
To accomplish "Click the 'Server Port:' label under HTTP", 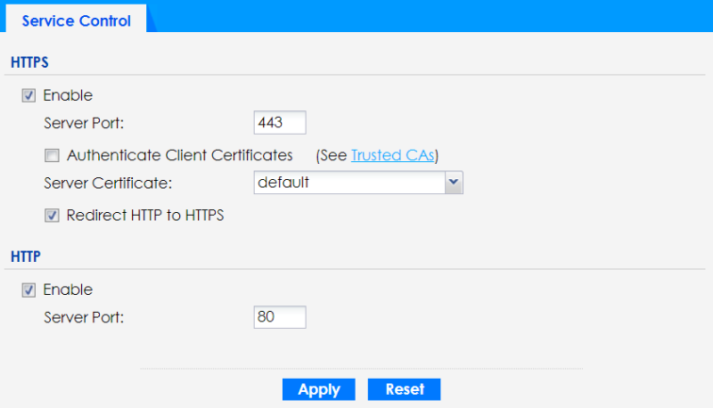I will pos(84,317).
